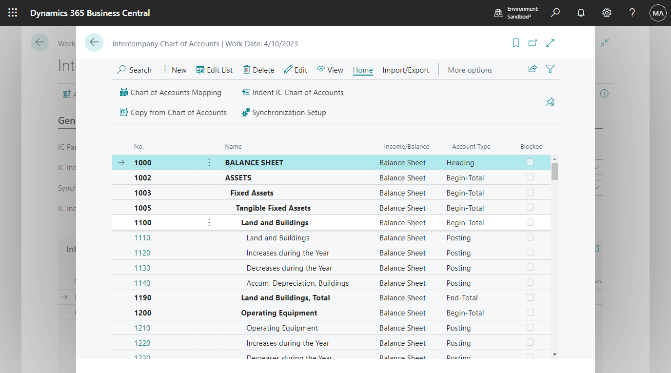The image size is (671, 373).
Task: Click the notifications bell
Action: (x=581, y=13)
